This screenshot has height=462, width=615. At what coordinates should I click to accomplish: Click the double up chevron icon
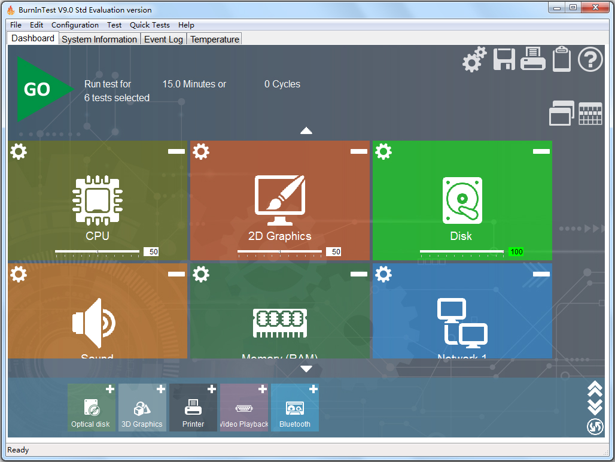point(595,388)
